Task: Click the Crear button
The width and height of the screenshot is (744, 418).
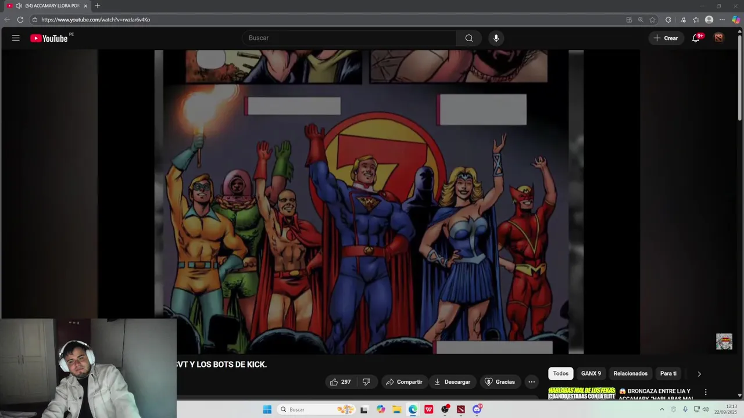Action: 666,38
